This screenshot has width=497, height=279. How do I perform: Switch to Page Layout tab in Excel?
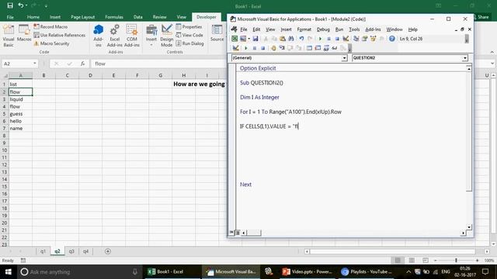coord(83,17)
